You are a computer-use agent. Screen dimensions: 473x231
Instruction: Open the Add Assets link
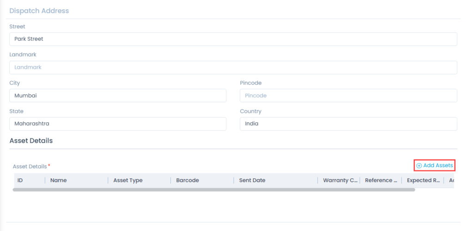click(x=437, y=165)
